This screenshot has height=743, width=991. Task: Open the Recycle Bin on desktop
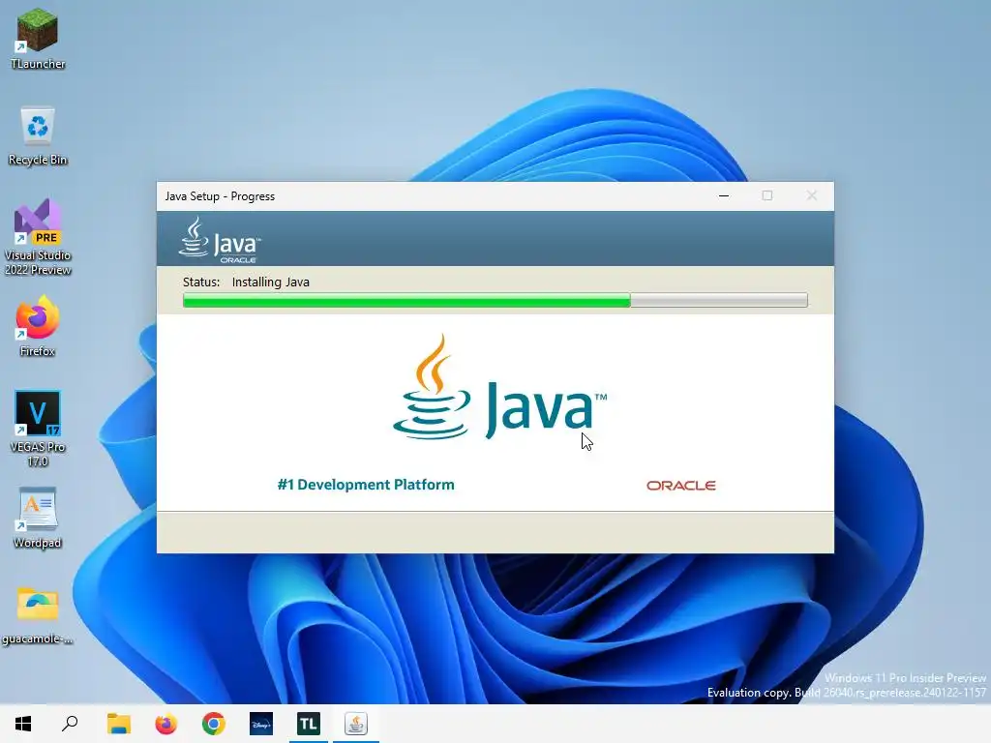pyautogui.click(x=38, y=135)
